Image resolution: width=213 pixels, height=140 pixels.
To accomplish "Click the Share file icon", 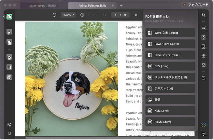I will [x=203, y=56].
